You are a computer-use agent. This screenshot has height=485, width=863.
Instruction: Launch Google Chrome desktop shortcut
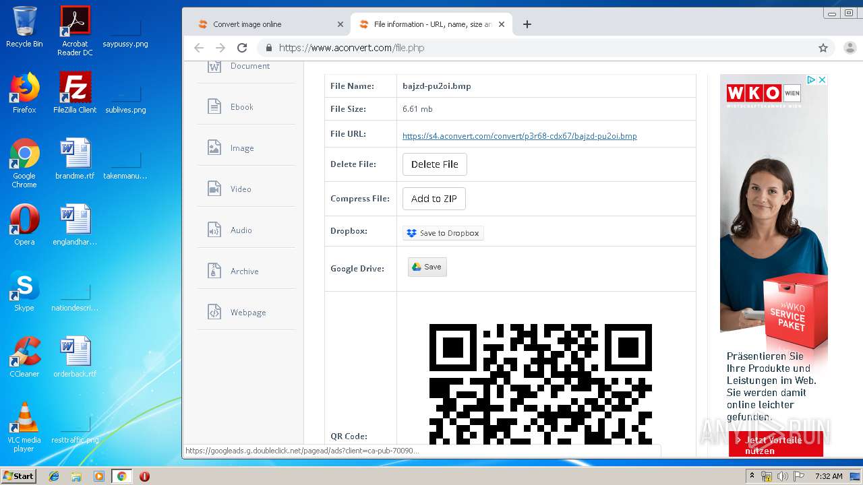(24, 163)
